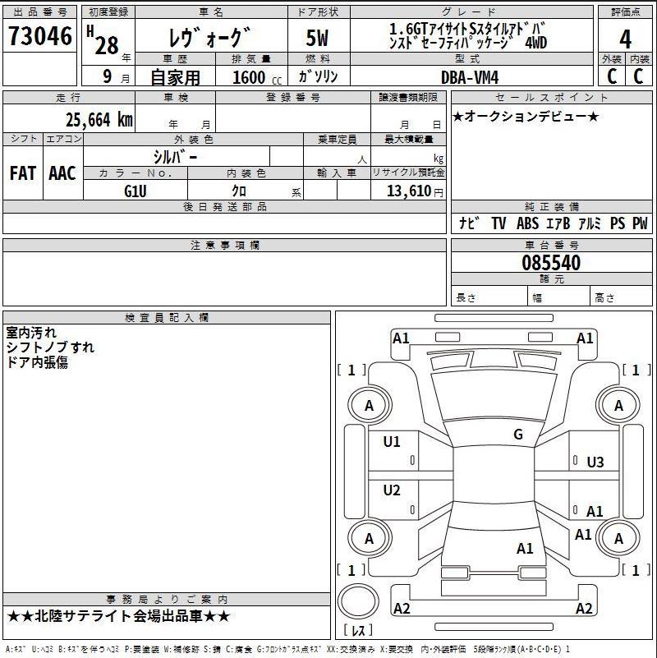Viewport: 657px width, 658px height.
Task: Click the 検査員記入欄 header
Action: [166, 317]
